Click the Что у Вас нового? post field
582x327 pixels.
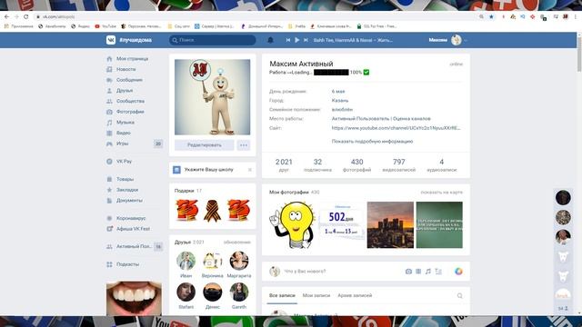[342, 272]
